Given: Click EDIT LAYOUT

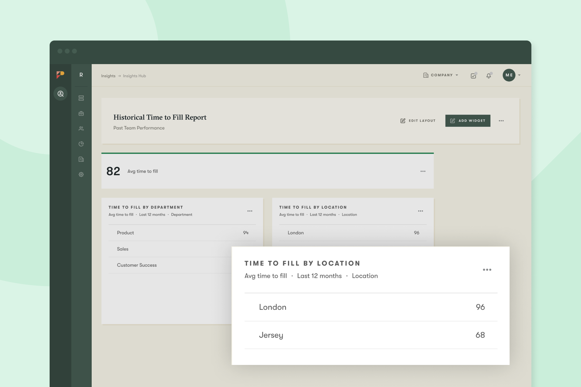Looking at the screenshot, I should pos(418,121).
